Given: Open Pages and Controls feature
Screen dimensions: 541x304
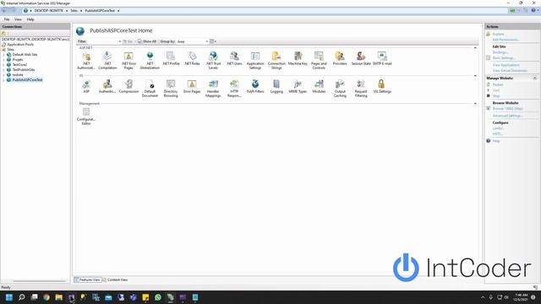Looking at the screenshot, I should (x=319, y=60).
